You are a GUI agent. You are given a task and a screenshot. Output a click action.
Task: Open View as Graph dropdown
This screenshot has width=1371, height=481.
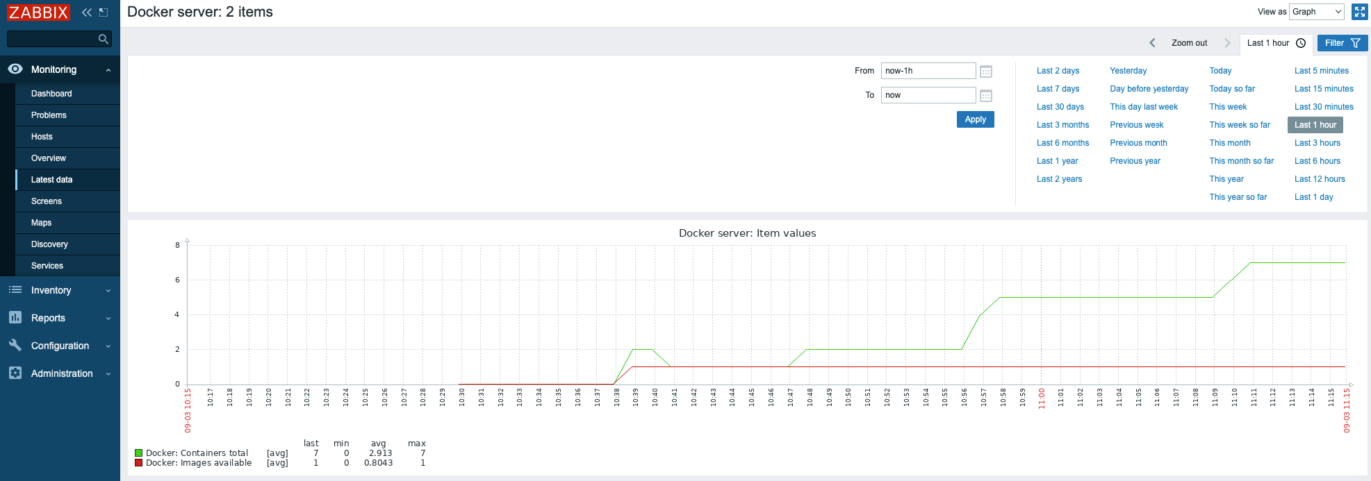[x=1317, y=12]
